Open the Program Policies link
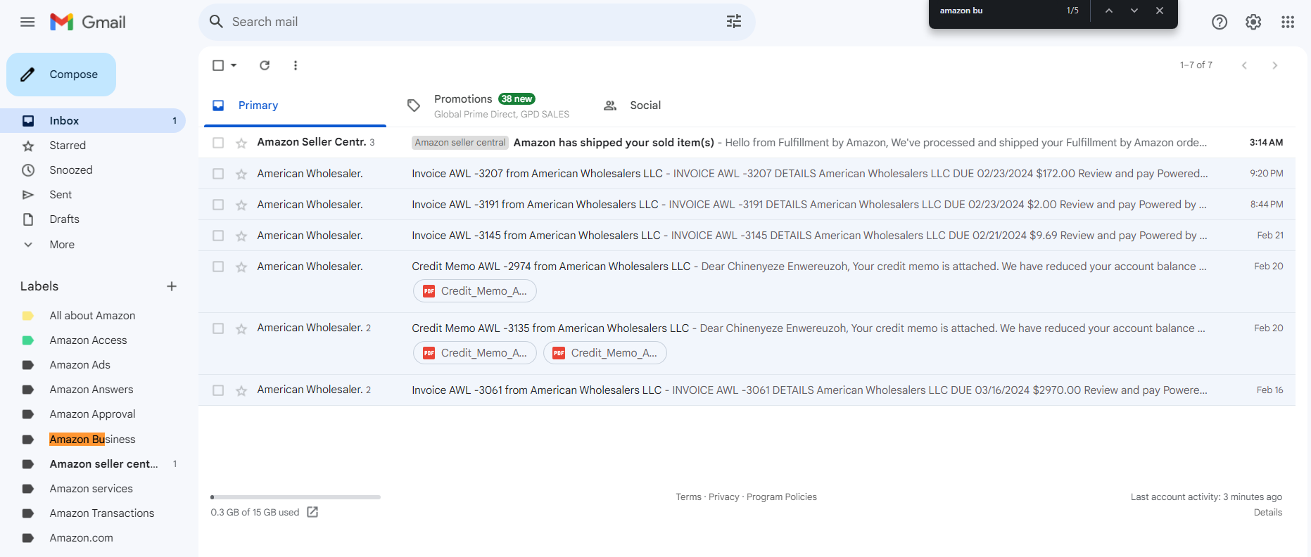1311x557 pixels. pos(782,497)
